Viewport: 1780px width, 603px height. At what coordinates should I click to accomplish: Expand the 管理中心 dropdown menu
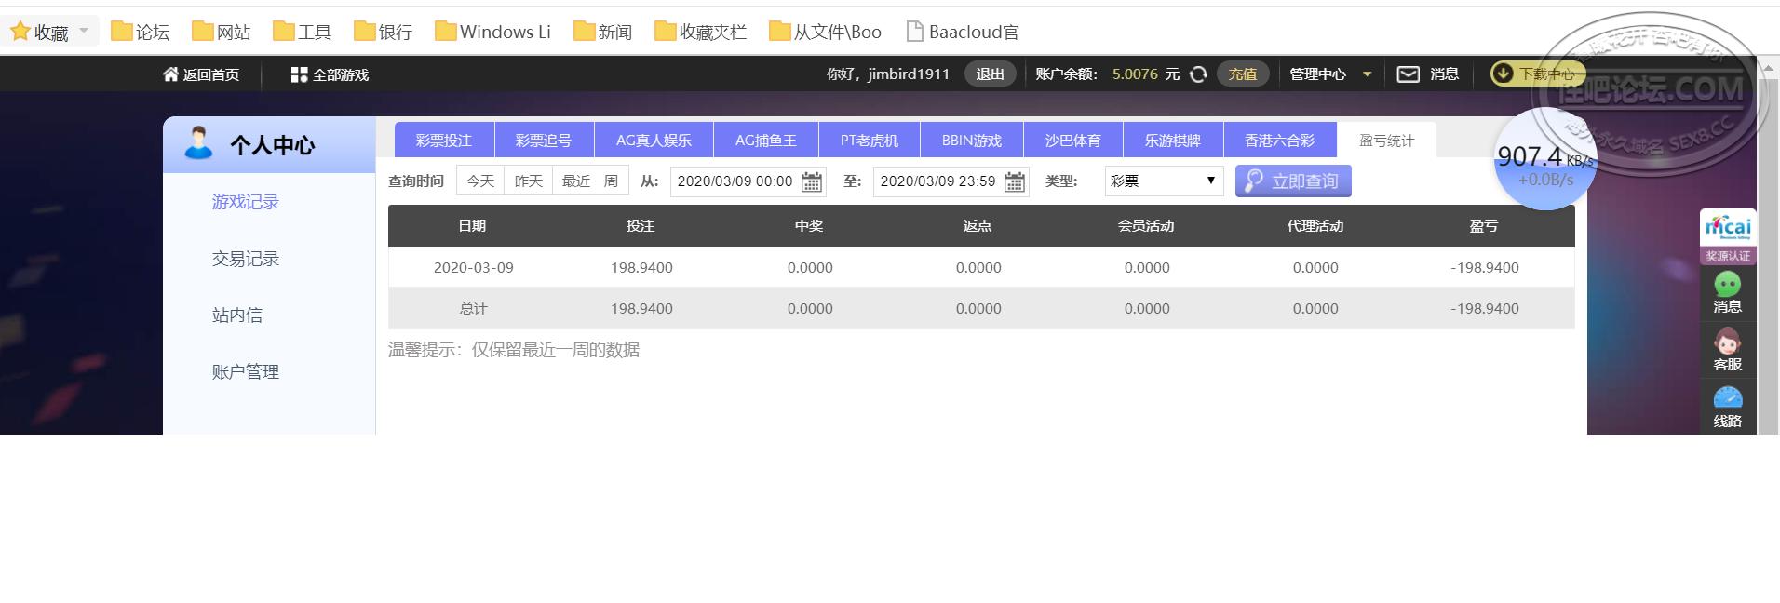pyautogui.click(x=1330, y=74)
